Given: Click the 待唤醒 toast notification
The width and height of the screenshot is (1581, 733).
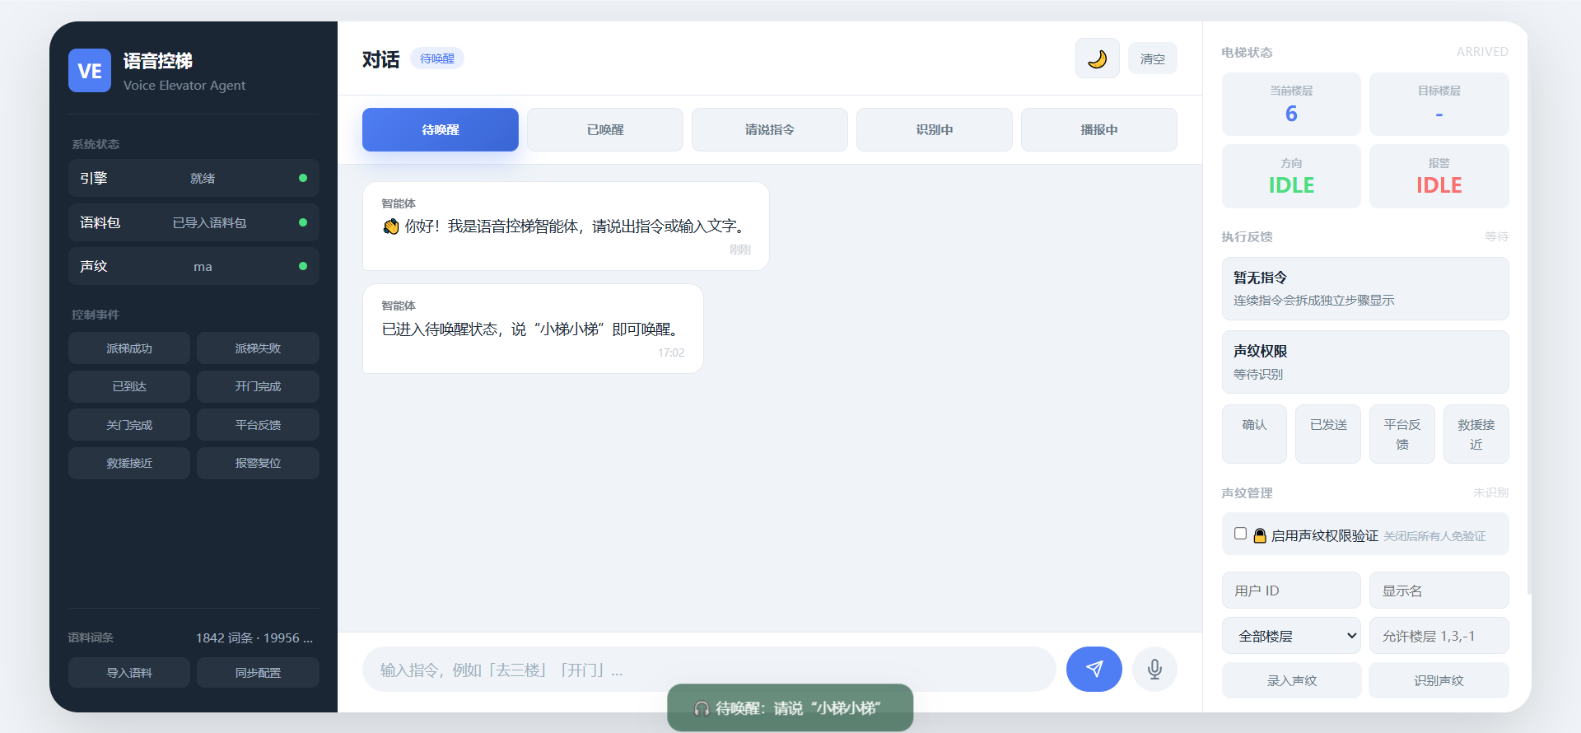Looking at the screenshot, I should click(x=790, y=707).
